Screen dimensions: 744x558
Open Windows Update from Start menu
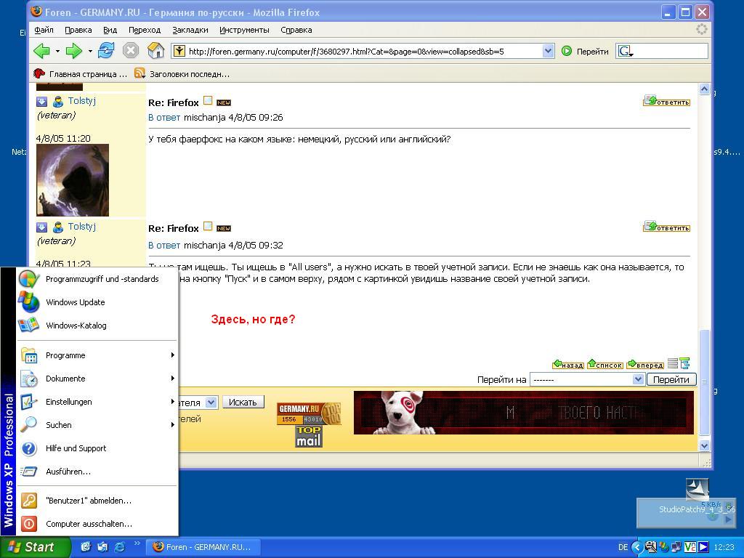(75, 302)
